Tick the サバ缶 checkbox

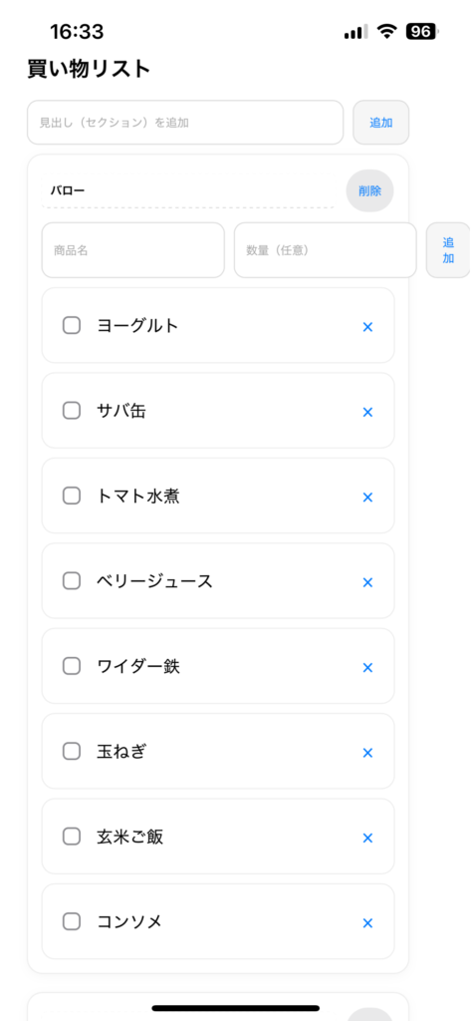[72, 410]
